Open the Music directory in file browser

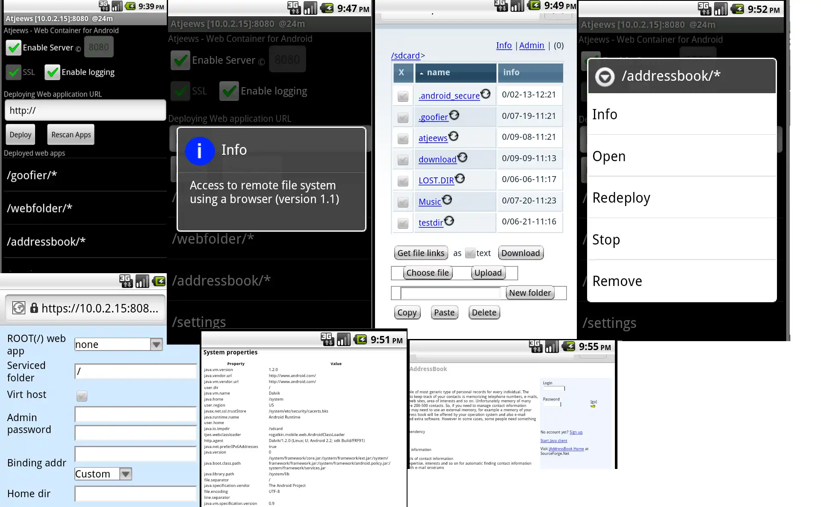pos(430,202)
